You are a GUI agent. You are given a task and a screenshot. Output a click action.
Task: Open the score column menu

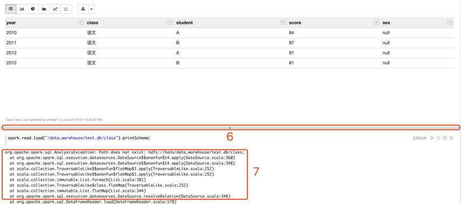[x=376, y=23]
